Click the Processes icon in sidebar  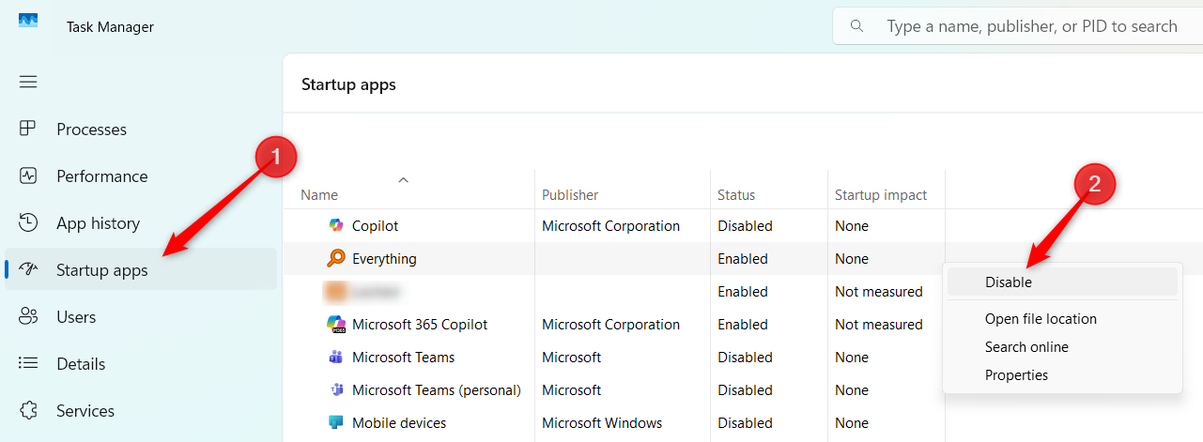[x=28, y=130]
